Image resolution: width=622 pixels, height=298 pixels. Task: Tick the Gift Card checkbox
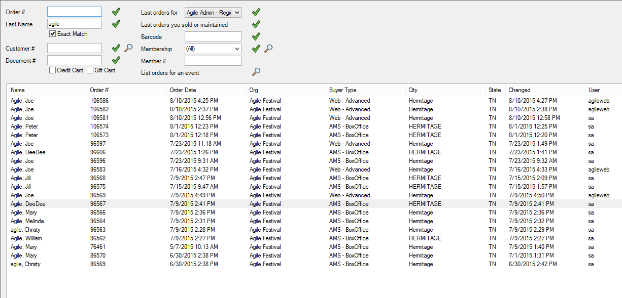[90, 70]
